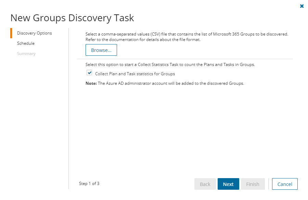Click the horizontal separator below Browse
The height and width of the screenshot is (200, 308).
(185, 59)
